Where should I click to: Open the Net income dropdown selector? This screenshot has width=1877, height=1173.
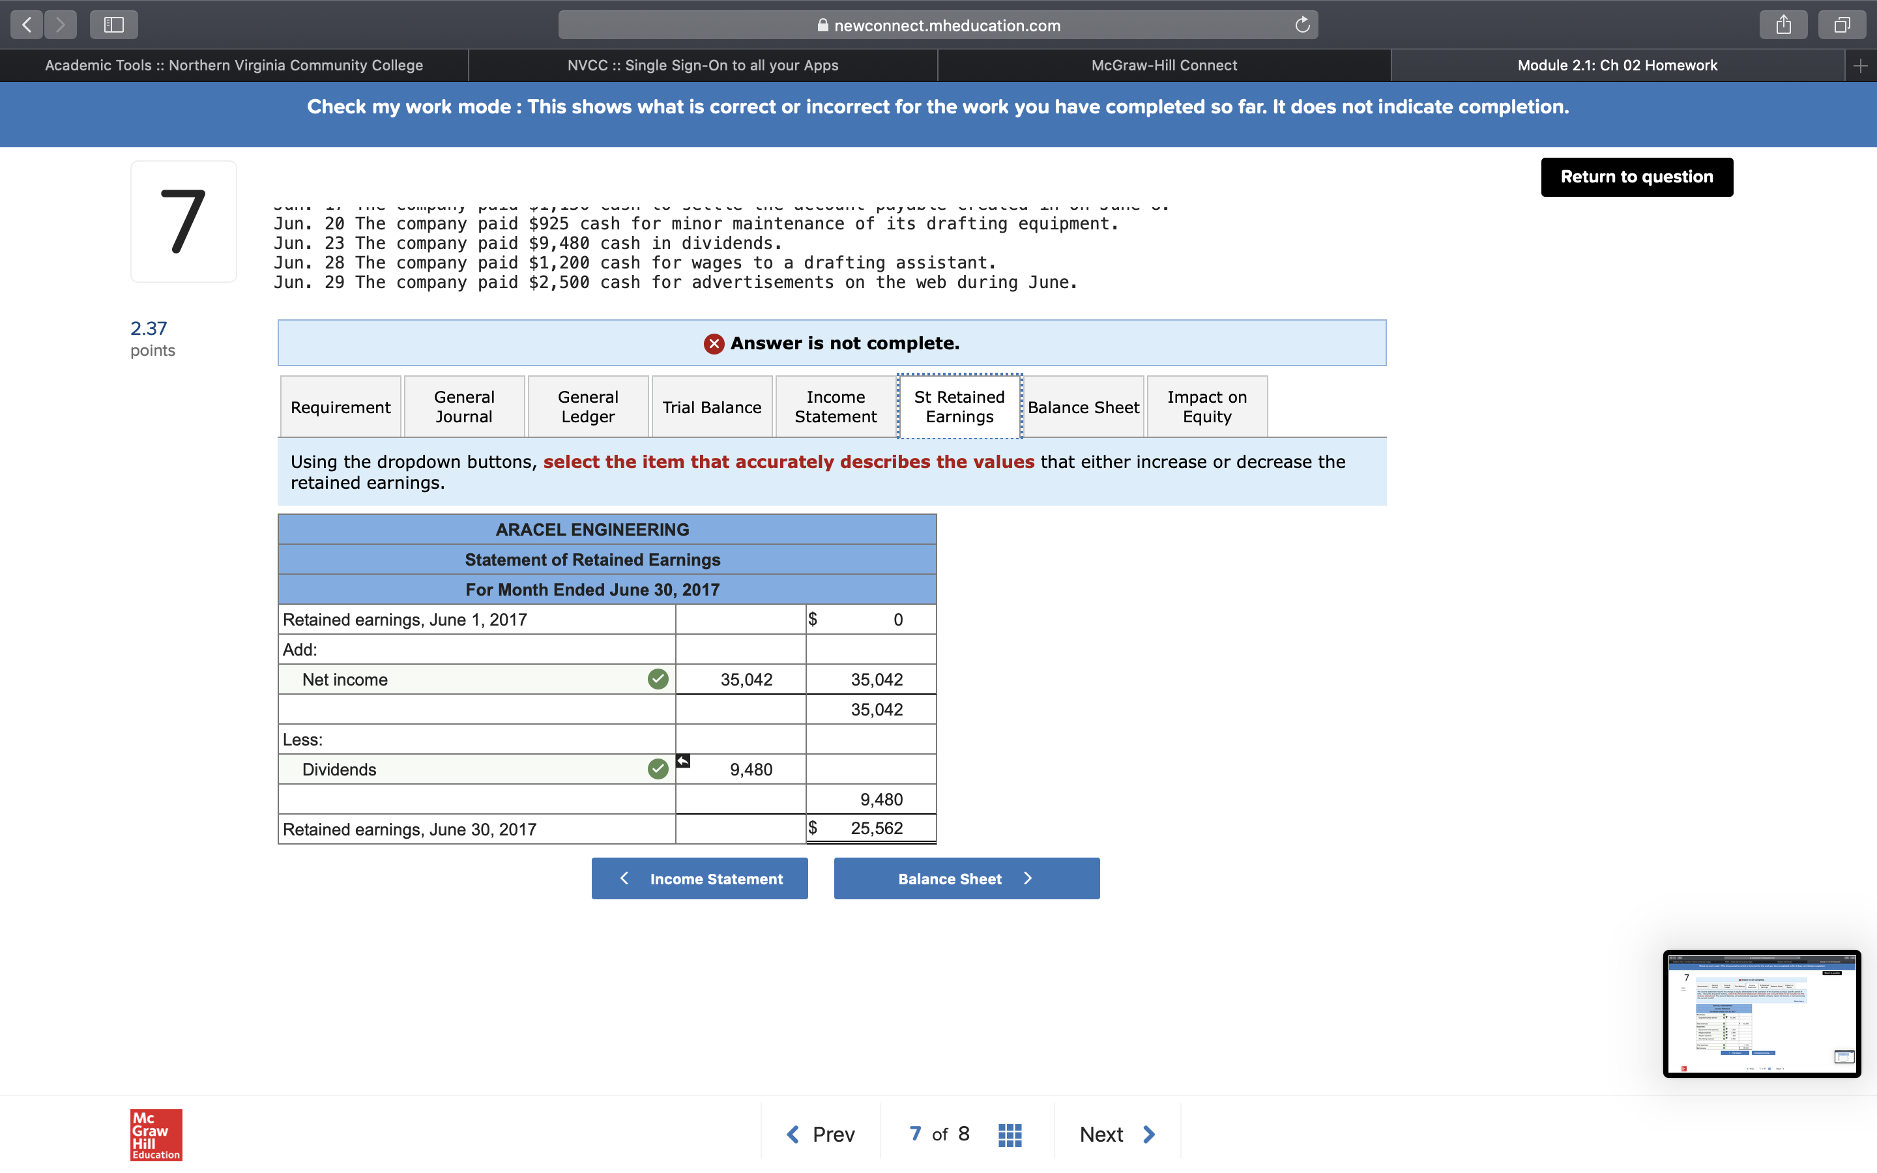point(474,679)
